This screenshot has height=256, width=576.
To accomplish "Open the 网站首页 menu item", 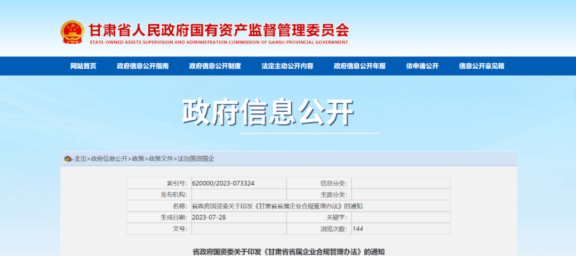I will pyautogui.click(x=83, y=66).
